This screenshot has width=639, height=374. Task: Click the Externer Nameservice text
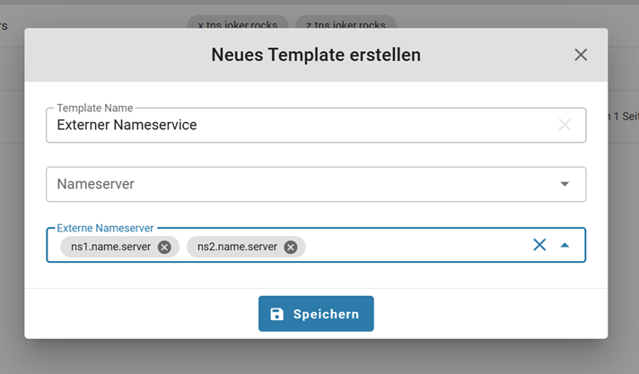pos(127,126)
